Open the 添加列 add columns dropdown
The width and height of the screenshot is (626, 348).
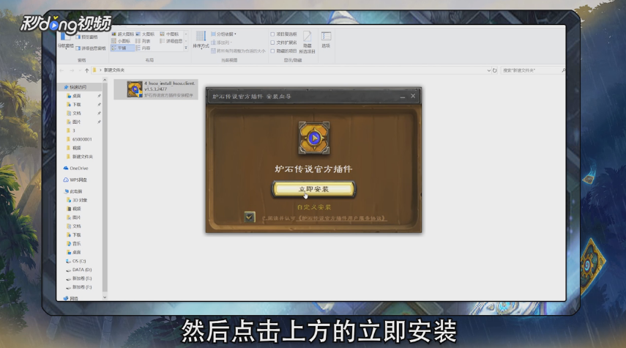coord(222,42)
